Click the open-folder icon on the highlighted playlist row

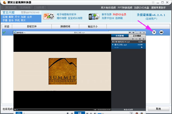click(x=142, y=47)
